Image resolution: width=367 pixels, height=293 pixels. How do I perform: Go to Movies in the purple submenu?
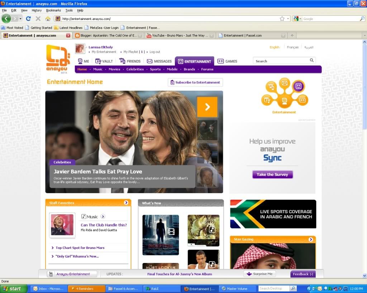tap(114, 69)
